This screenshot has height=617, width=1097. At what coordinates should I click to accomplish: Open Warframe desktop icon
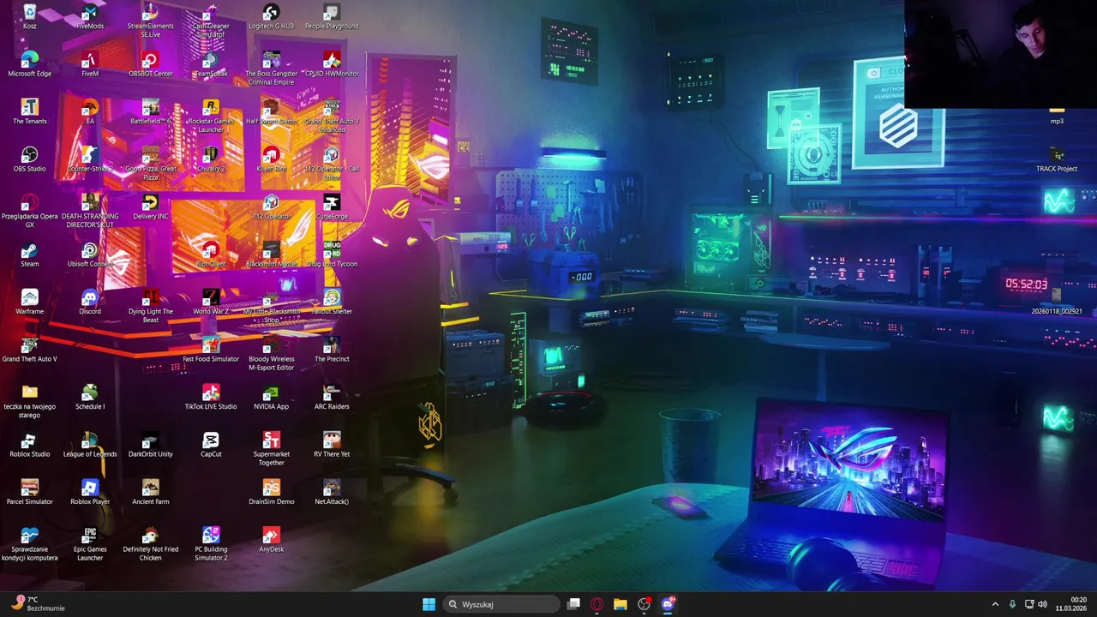(30, 302)
